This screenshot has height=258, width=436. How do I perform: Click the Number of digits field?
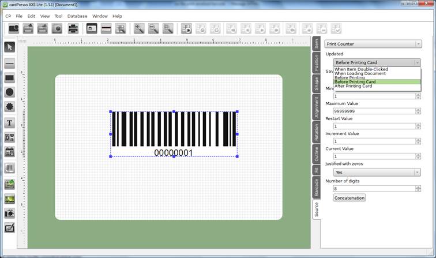(x=374, y=189)
